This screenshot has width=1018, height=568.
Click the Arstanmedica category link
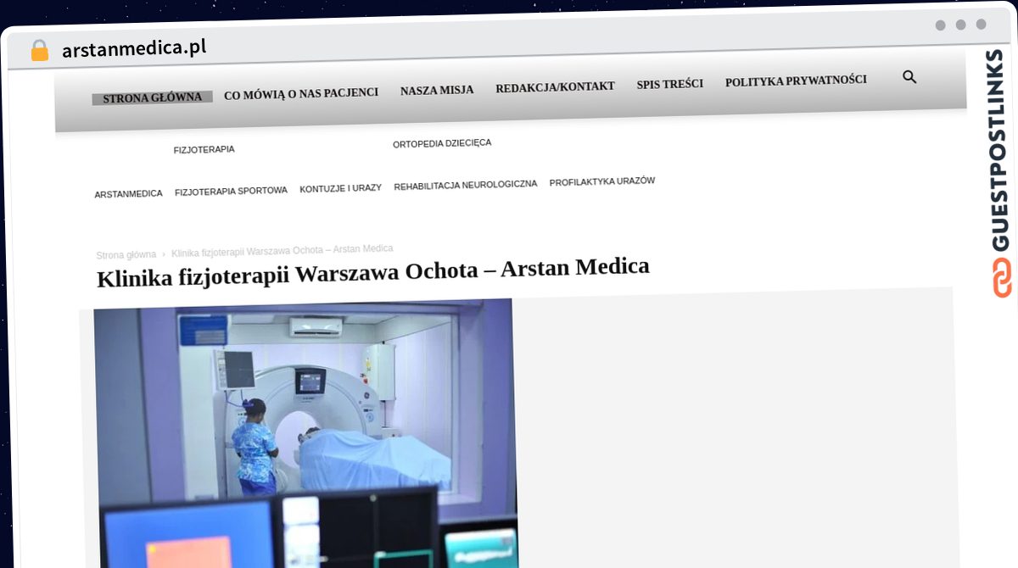pyautogui.click(x=128, y=194)
